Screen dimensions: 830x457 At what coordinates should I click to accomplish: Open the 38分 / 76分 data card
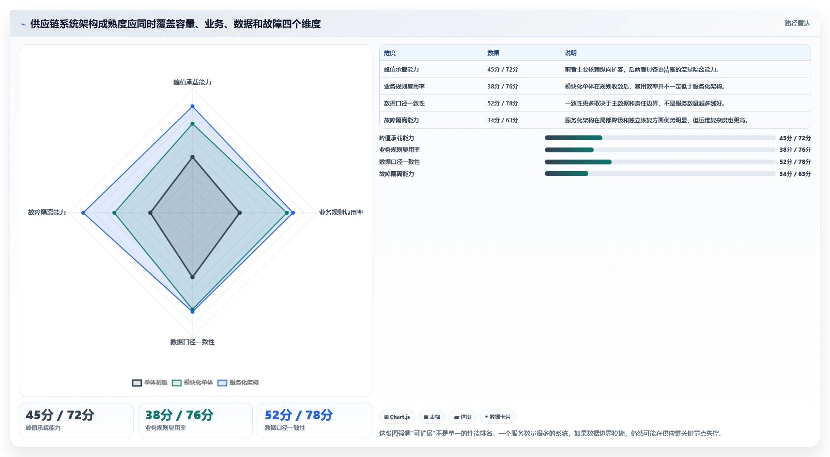(196, 420)
